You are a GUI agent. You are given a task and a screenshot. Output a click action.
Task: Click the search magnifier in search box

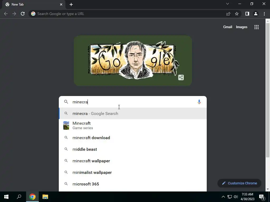coord(66,102)
